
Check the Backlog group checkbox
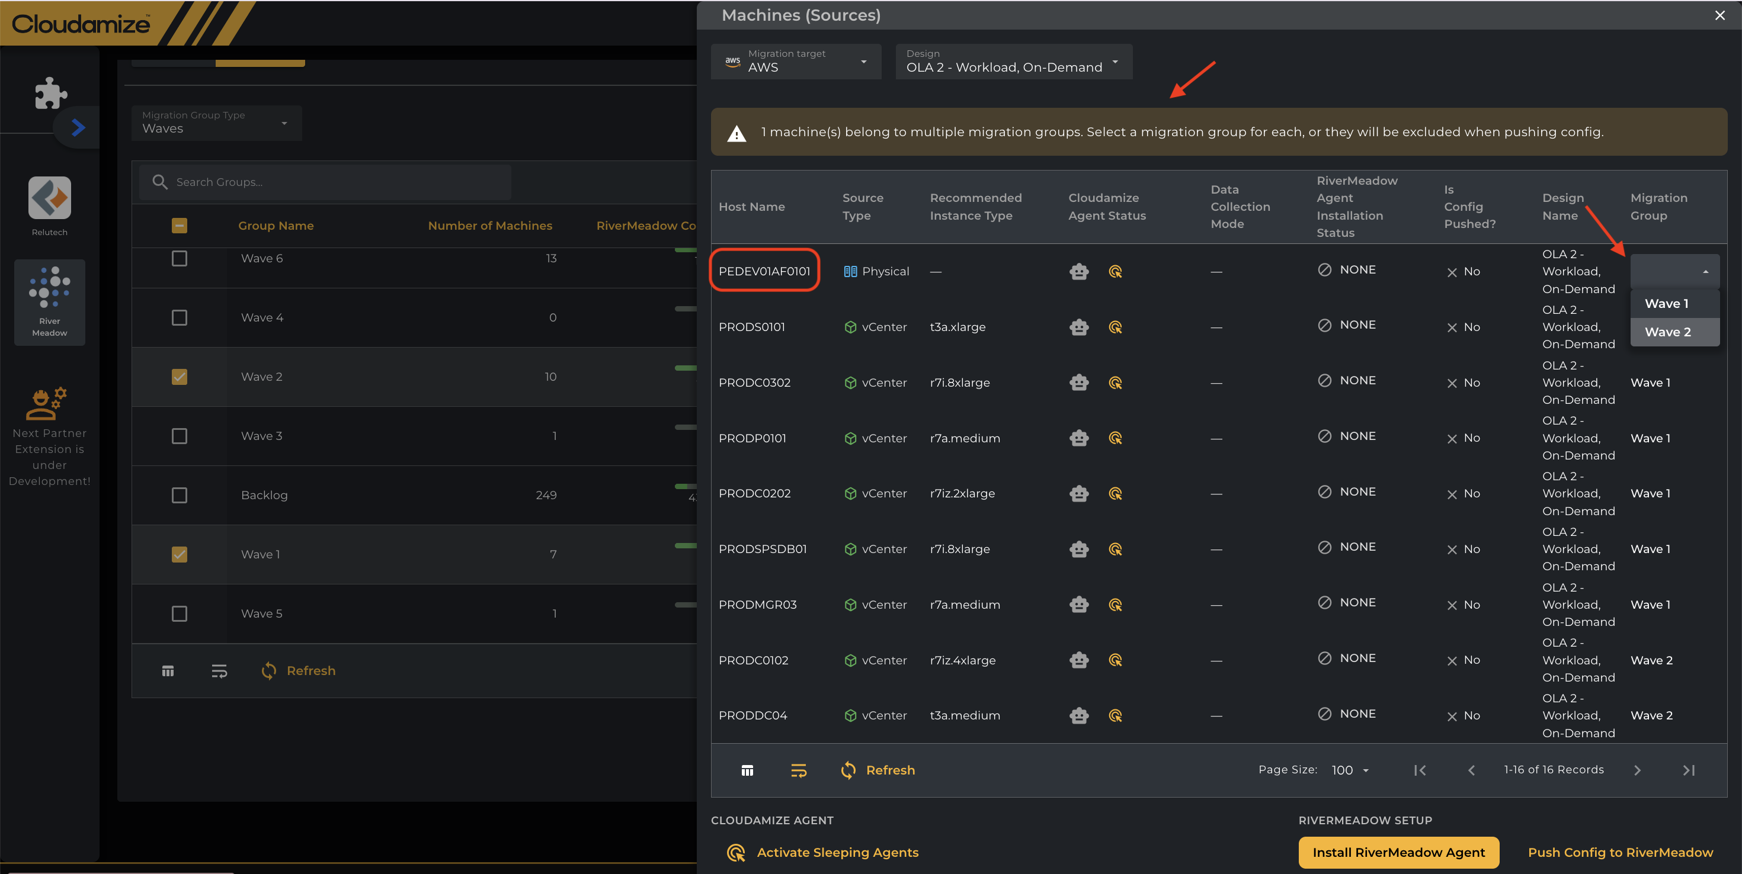click(x=179, y=496)
